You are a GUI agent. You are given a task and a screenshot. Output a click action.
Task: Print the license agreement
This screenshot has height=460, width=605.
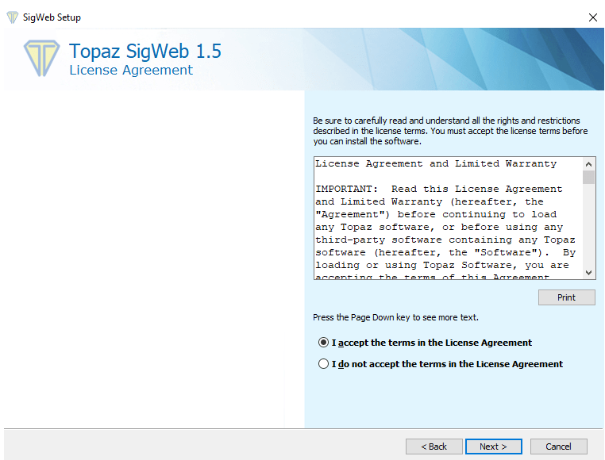pyautogui.click(x=566, y=297)
